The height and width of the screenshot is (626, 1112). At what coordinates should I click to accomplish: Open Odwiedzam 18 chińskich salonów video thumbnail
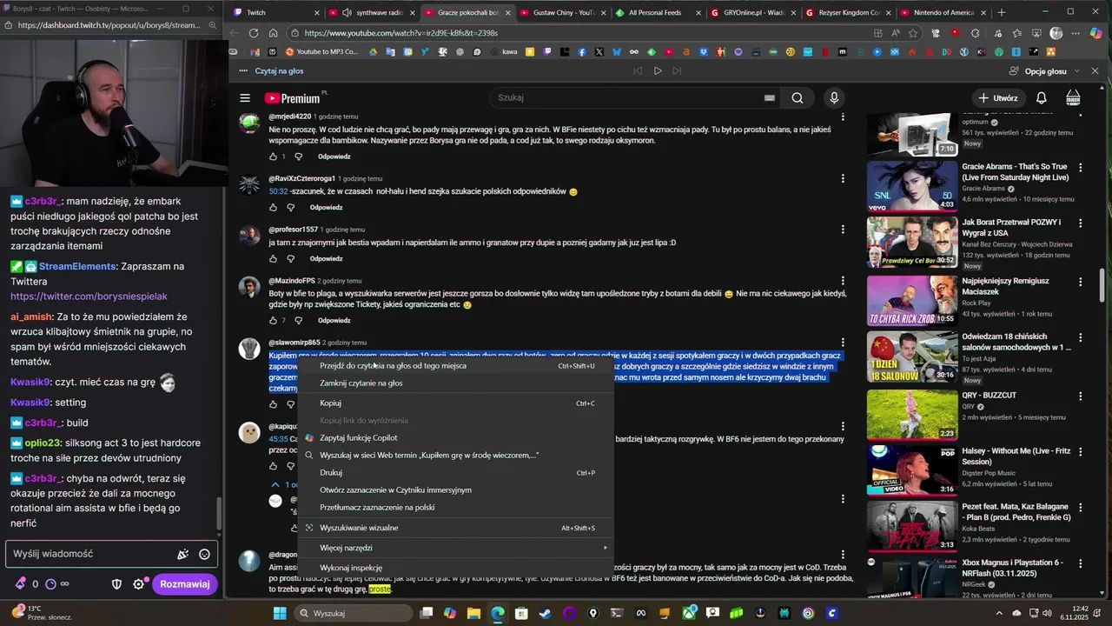tap(911, 357)
